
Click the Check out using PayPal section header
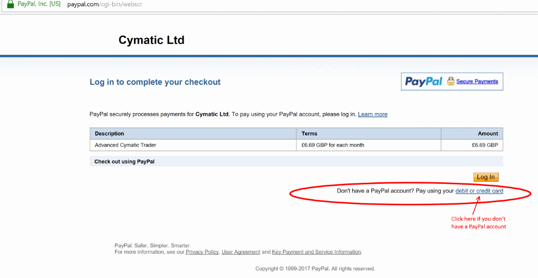(296, 161)
